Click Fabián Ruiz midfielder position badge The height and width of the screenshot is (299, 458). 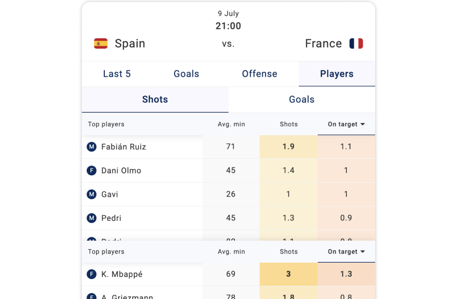coord(91,147)
